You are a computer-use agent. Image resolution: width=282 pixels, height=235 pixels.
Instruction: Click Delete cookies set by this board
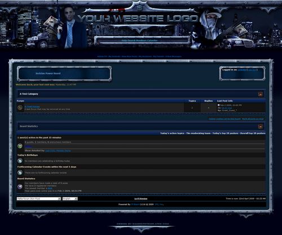pos(224,119)
